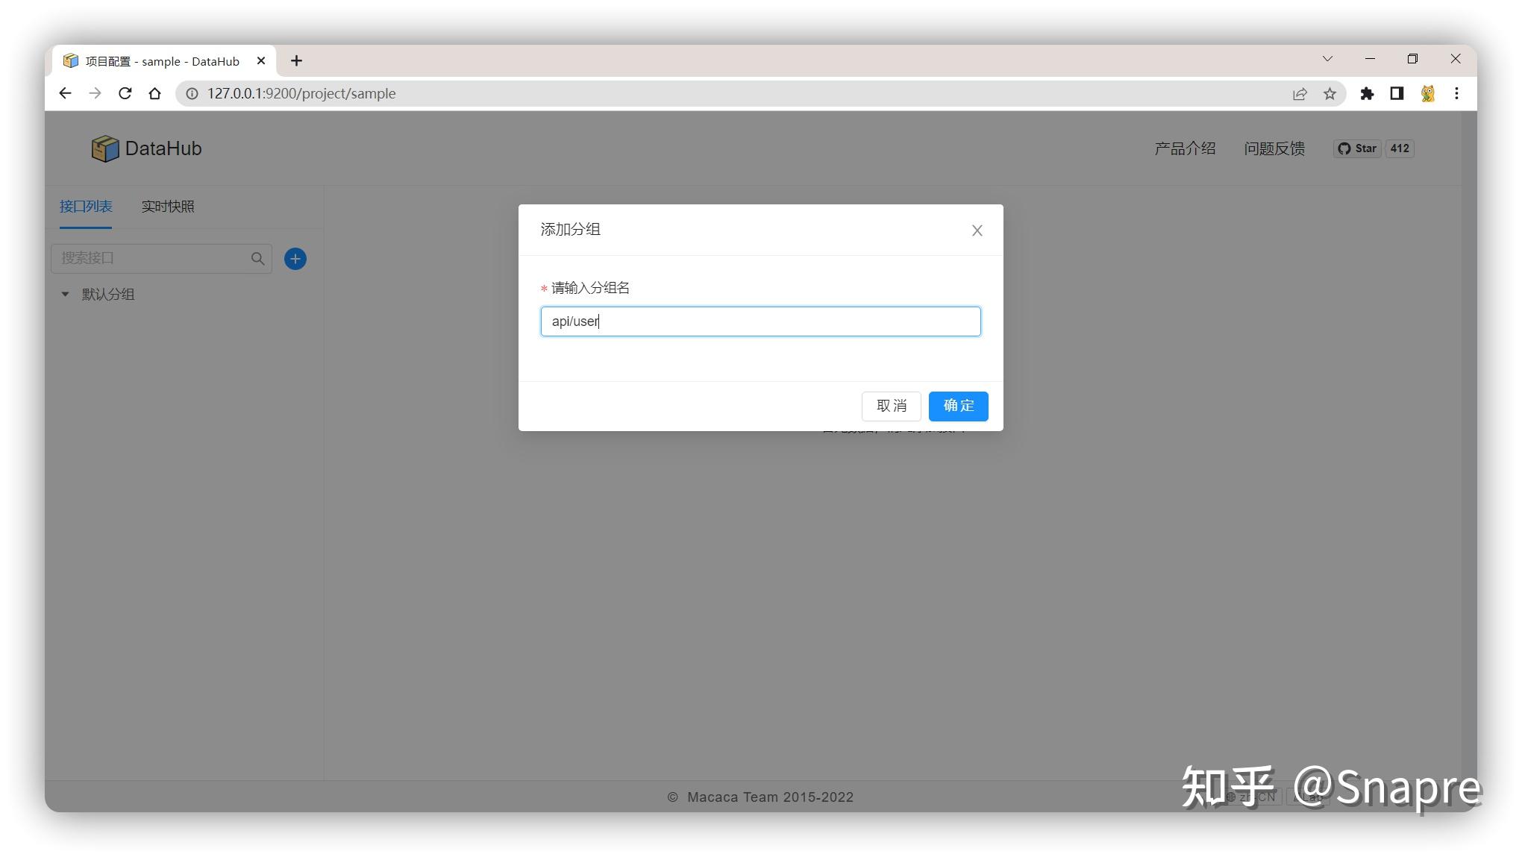This screenshot has height=857, width=1522.
Task: Click the 412 star count badge
Action: 1398,148
